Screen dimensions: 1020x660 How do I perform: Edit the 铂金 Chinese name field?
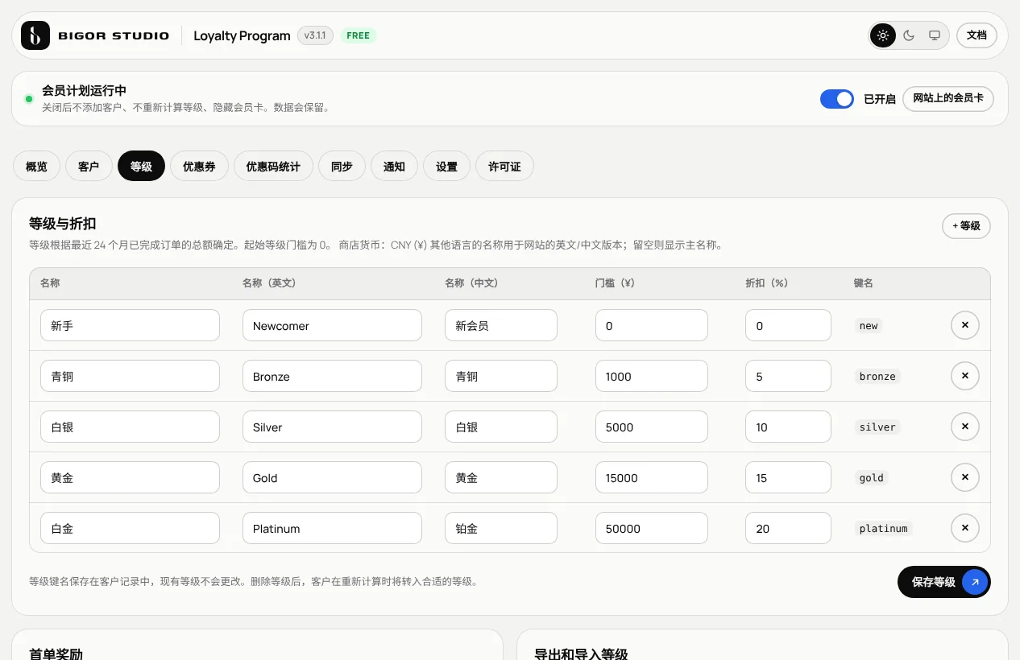[501, 528]
